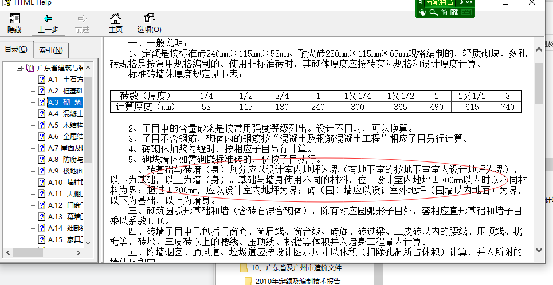Open topic A.9 楼地面
The width and height of the screenshot is (553, 285).
coord(65,171)
